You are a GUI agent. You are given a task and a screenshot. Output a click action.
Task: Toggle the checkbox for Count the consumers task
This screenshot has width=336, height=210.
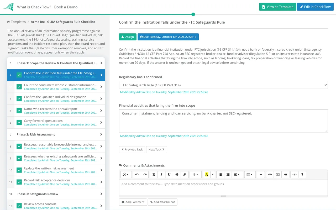19,87
